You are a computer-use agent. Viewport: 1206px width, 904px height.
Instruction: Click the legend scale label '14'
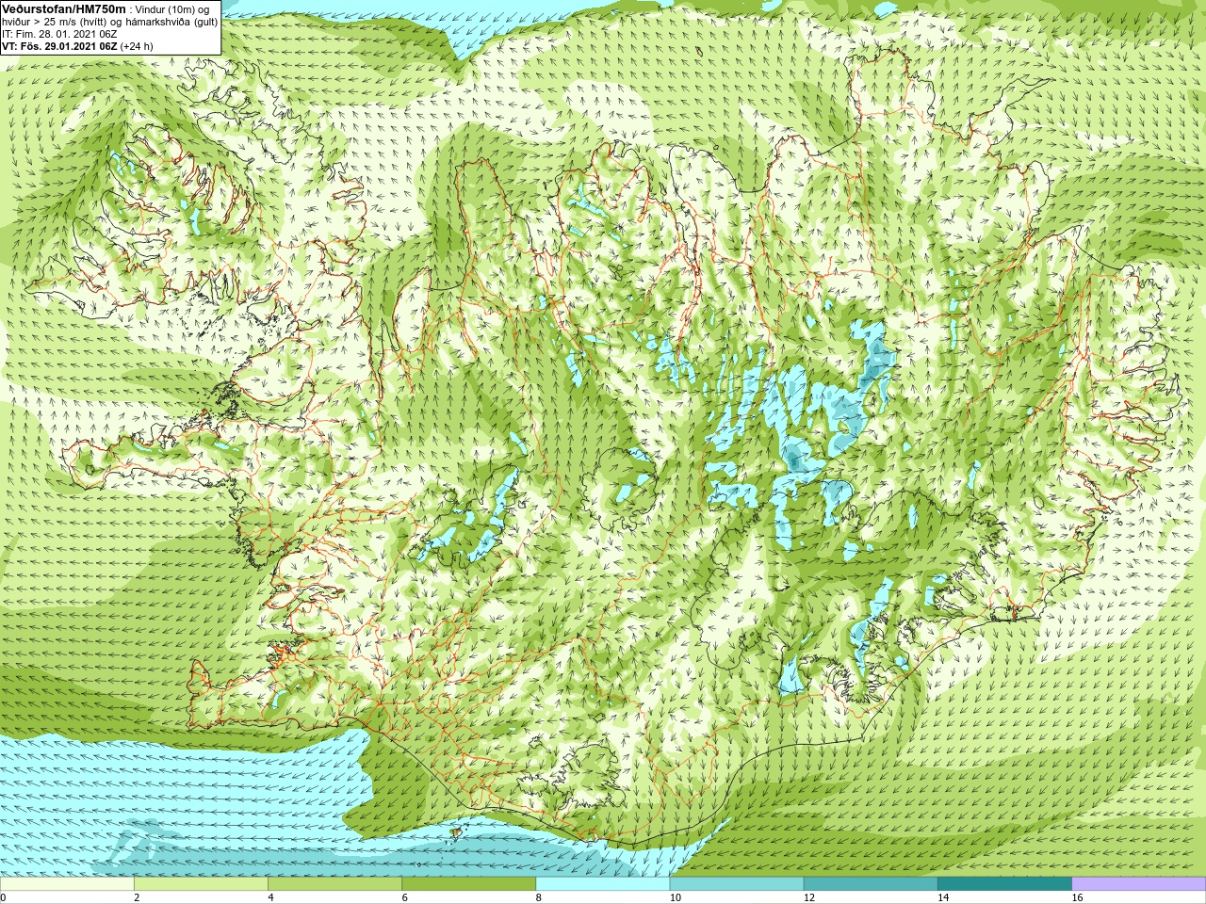pos(942,897)
